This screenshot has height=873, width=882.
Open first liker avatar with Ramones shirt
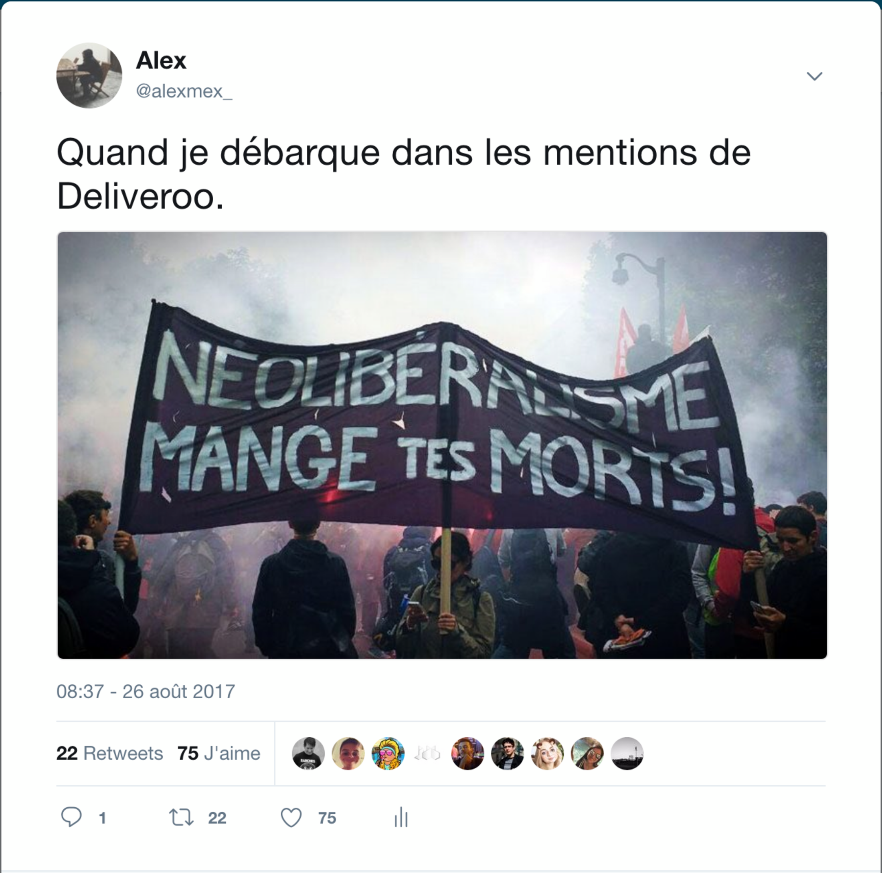[x=308, y=754]
